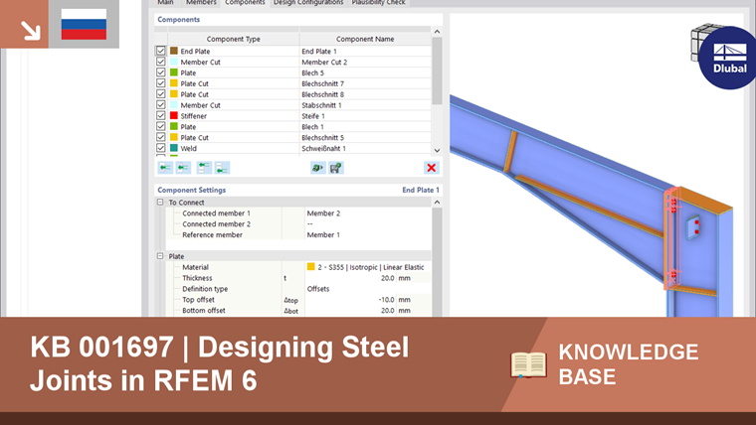
Task: Click the insert-at-bottom-of-list icon
Action: pyautogui.click(x=222, y=168)
